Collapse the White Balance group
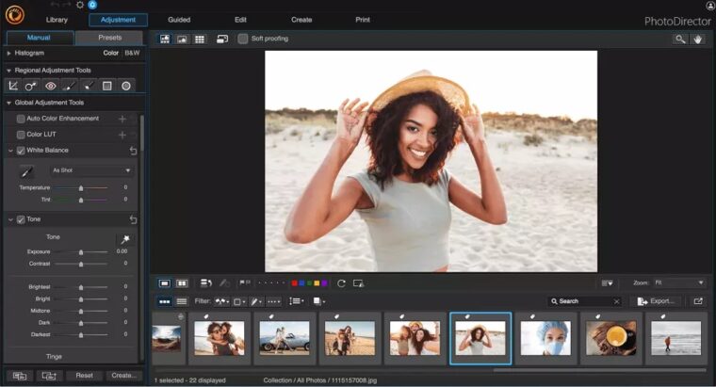The height and width of the screenshot is (387, 716). pyautogui.click(x=10, y=150)
